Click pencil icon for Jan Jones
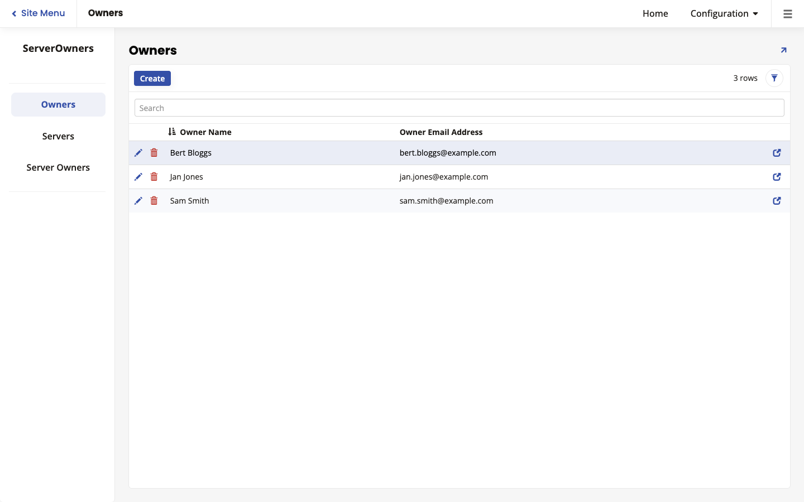804x502 pixels. click(x=138, y=177)
